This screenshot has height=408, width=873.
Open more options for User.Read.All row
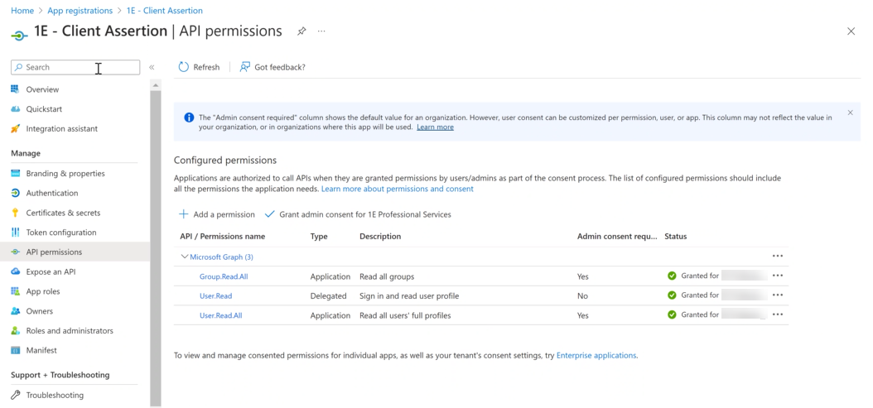click(x=777, y=314)
